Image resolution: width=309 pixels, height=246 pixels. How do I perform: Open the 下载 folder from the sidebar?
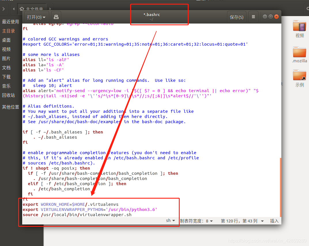point(6,77)
